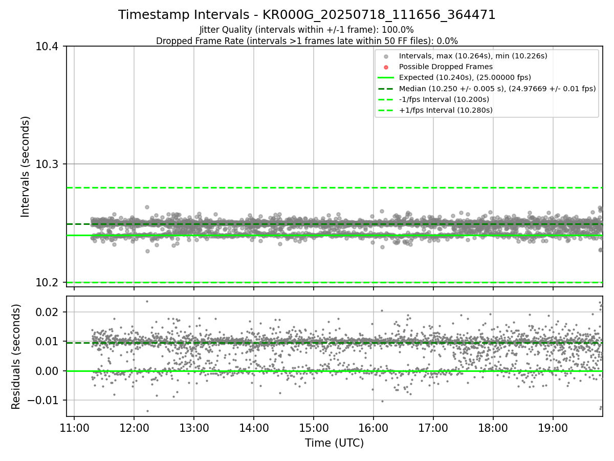This screenshot has height=461, width=614.
Task: Click the 11:00 time tick label
Action: [x=74, y=427]
